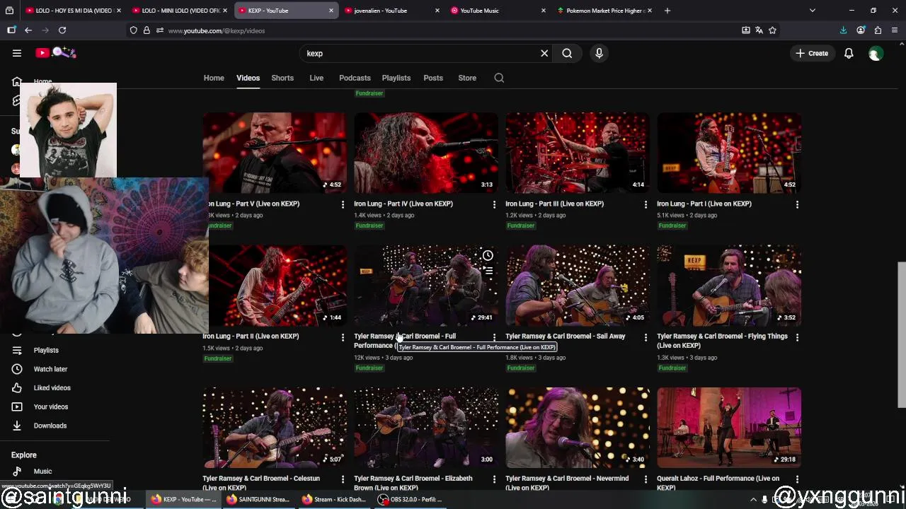This screenshot has height=509, width=906.
Task: Open browser downloads arrow
Action: (843, 30)
